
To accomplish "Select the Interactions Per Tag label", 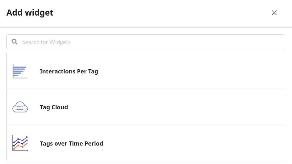I will (x=69, y=72).
